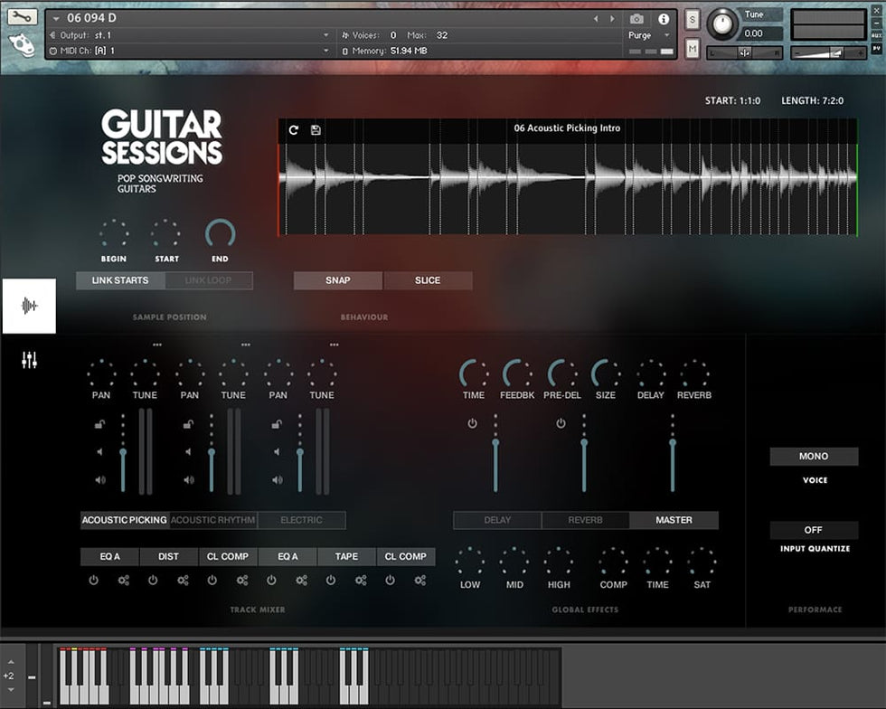Click the reload icon above the waveform
The image size is (886, 709).
tap(294, 130)
